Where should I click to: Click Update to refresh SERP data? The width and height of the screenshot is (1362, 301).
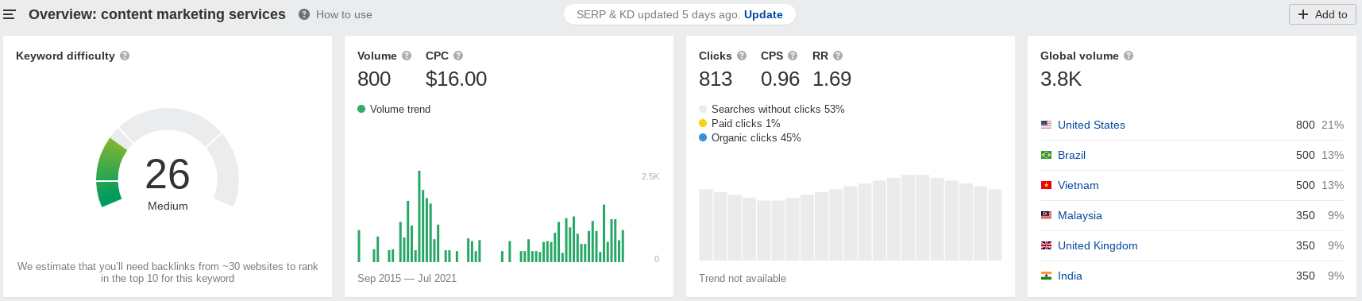pos(763,14)
